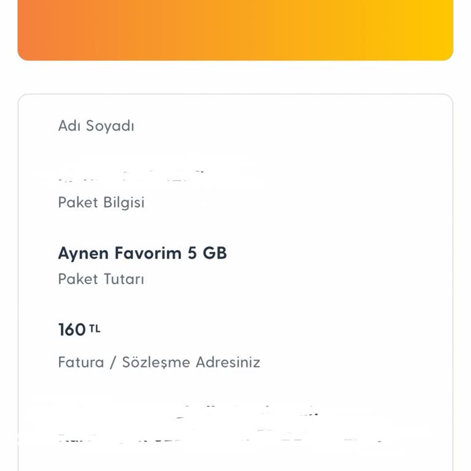Click the word "Aynen" in package name

(x=83, y=253)
